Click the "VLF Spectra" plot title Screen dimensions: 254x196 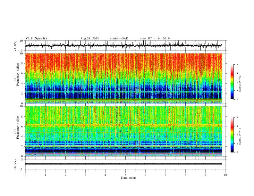tap(36, 38)
